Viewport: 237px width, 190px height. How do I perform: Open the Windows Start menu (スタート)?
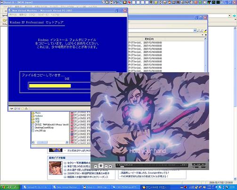[x=10, y=187]
